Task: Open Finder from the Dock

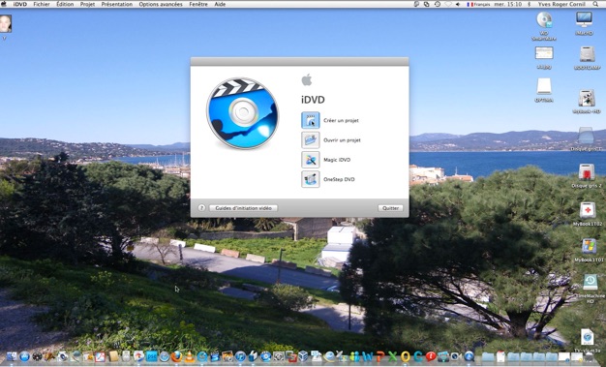Action: tap(12, 356)
